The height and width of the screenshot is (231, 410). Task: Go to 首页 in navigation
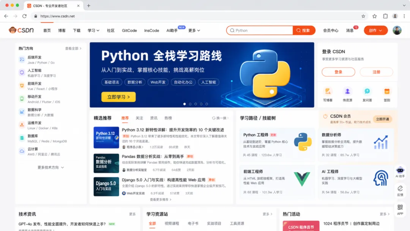coord(47,31)
